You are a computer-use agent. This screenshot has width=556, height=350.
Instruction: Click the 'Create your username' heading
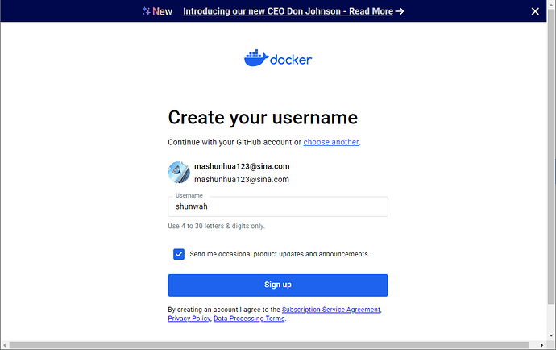pos(263,118)
